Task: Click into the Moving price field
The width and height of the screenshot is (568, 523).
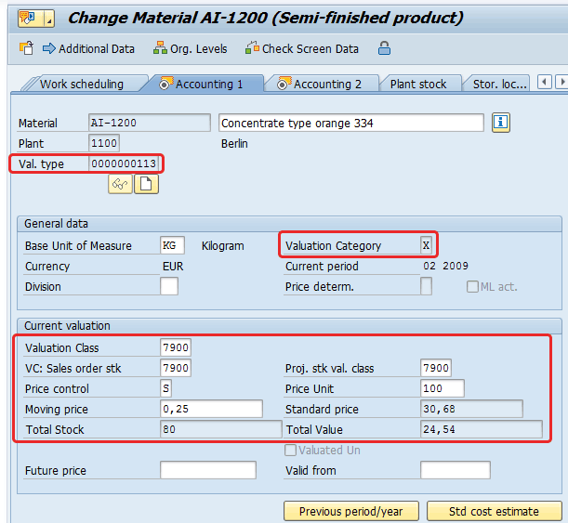Action: [x=211, y=410]
